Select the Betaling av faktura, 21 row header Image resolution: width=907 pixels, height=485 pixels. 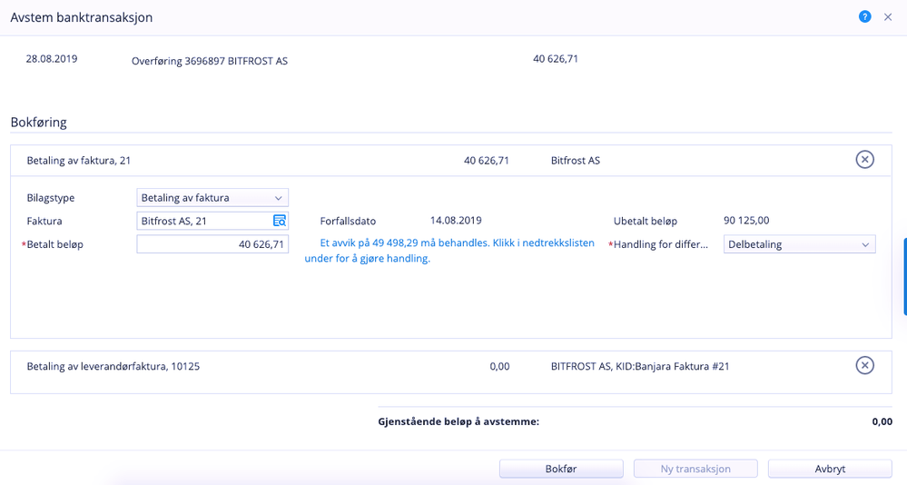[x=450, y=161]
